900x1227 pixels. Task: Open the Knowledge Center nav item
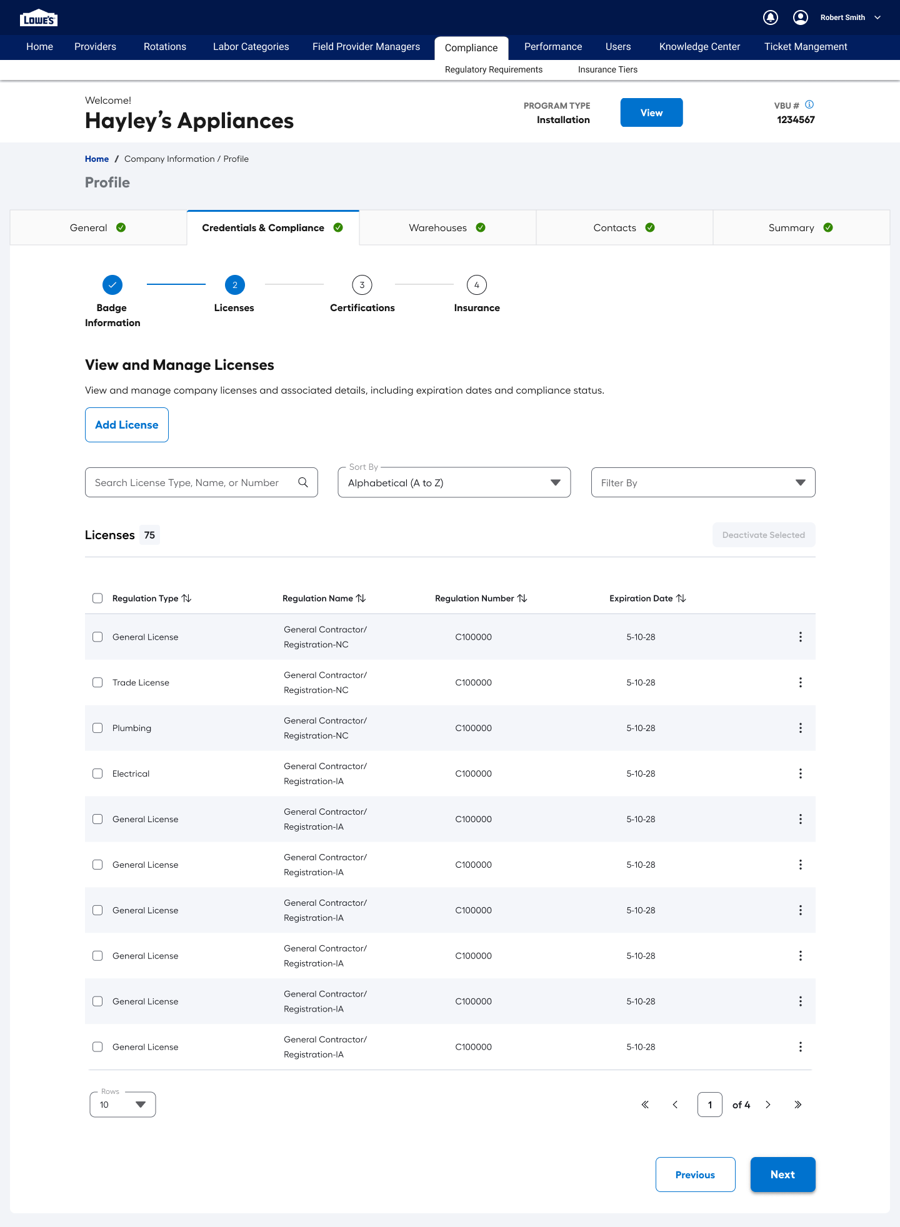699,47
